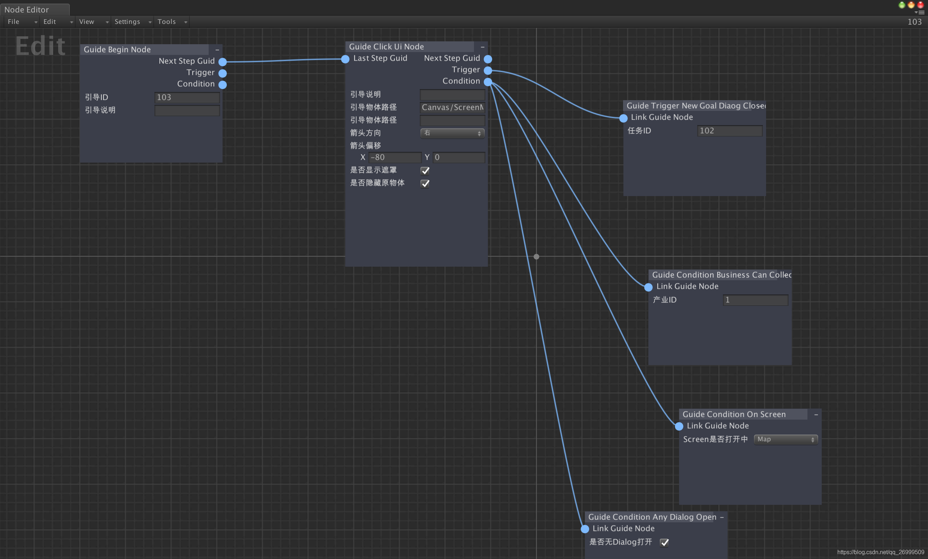Screen dimensions: 928x559
Task: Toggle 是否显示遮罩 checkbox in Click Ui Node
Action: (425, 171)
